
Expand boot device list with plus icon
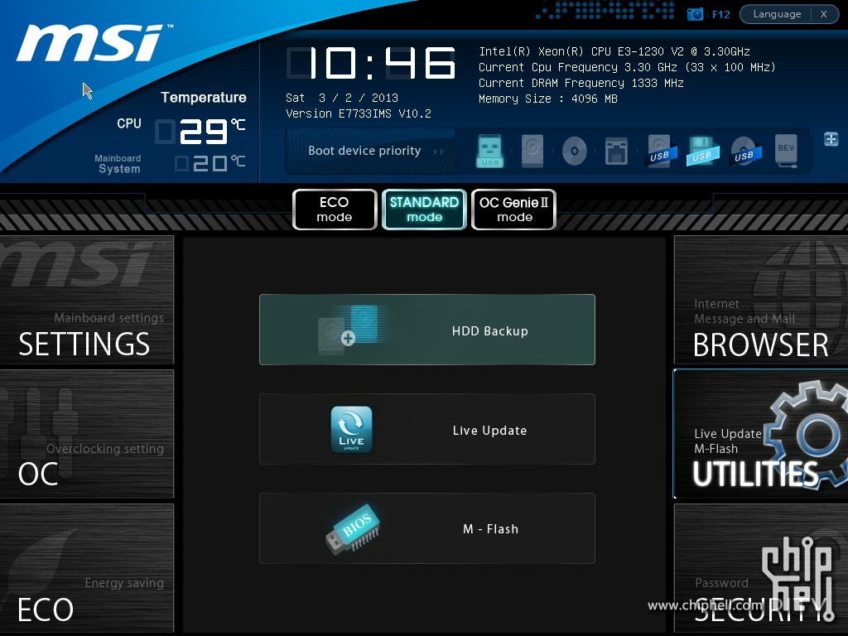pos(831,139)
